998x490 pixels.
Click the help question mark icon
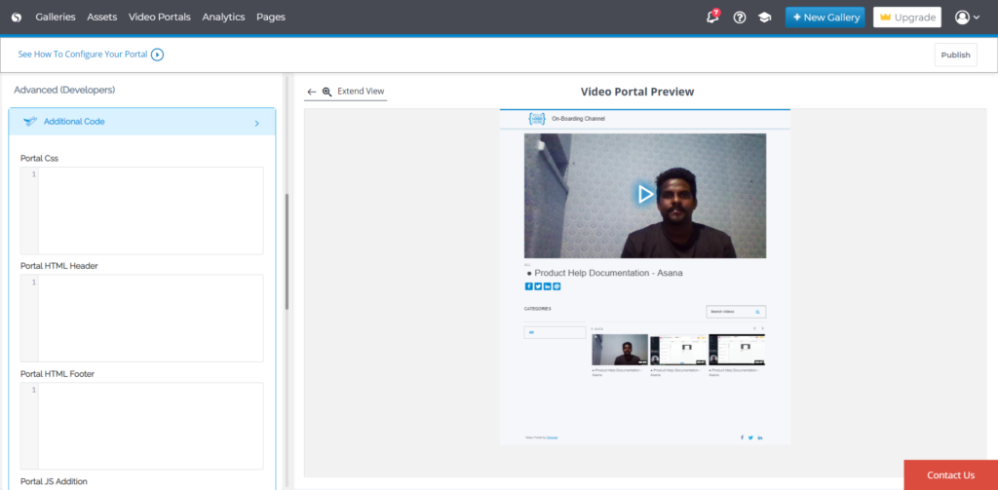tap(740, 18)
